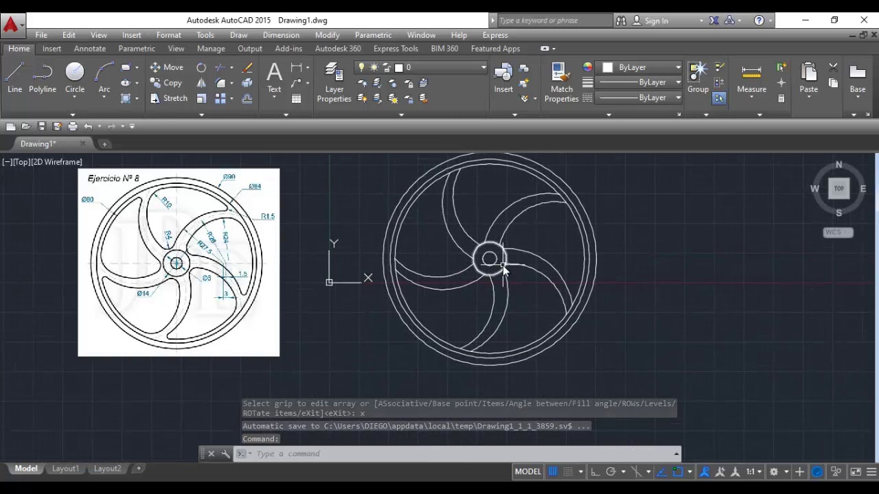
Task: Click the Plot printer icon
Action: click(73, 126)
